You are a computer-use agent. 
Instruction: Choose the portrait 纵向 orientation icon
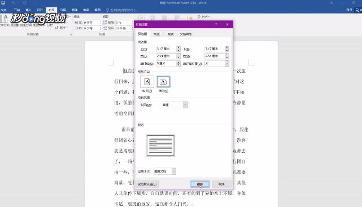147,82
